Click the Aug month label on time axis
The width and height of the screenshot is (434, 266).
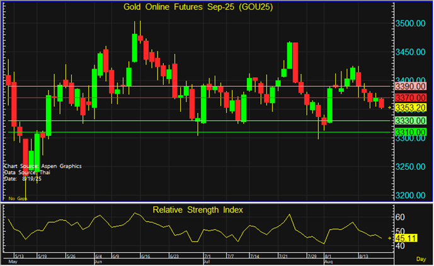tap(328, 262)
